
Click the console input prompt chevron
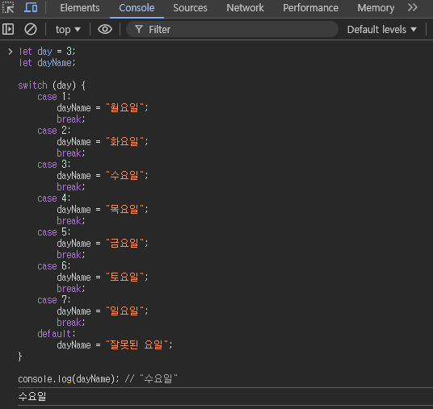(x=11, y=52)
